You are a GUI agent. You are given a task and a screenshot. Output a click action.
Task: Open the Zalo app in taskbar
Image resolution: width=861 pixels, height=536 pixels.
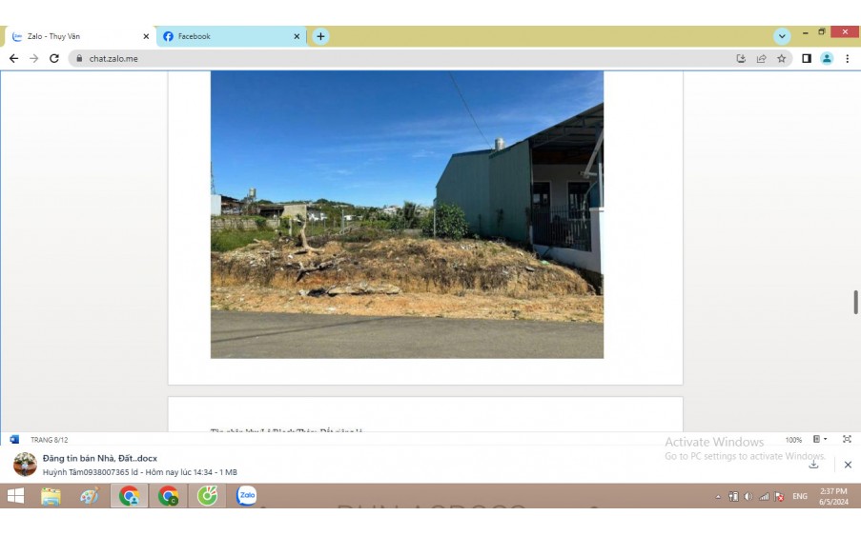(x=246, y=496)
